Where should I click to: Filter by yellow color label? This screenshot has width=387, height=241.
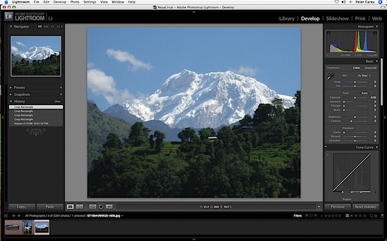coord(352,216)
